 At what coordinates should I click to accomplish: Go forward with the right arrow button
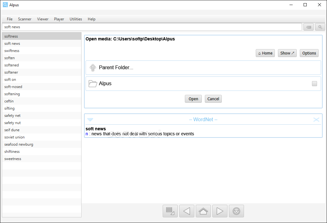click(220, 211)
